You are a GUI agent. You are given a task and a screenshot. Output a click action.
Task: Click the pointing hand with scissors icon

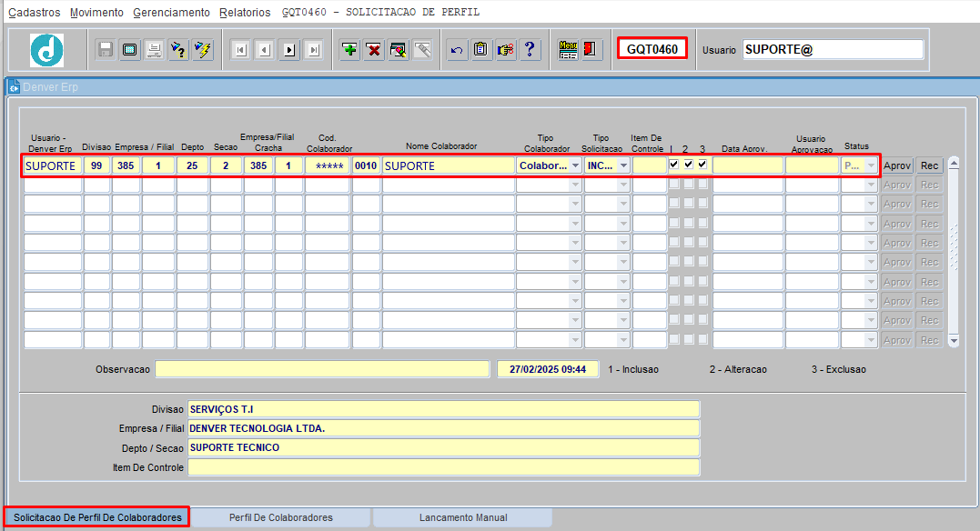[505, 49]
